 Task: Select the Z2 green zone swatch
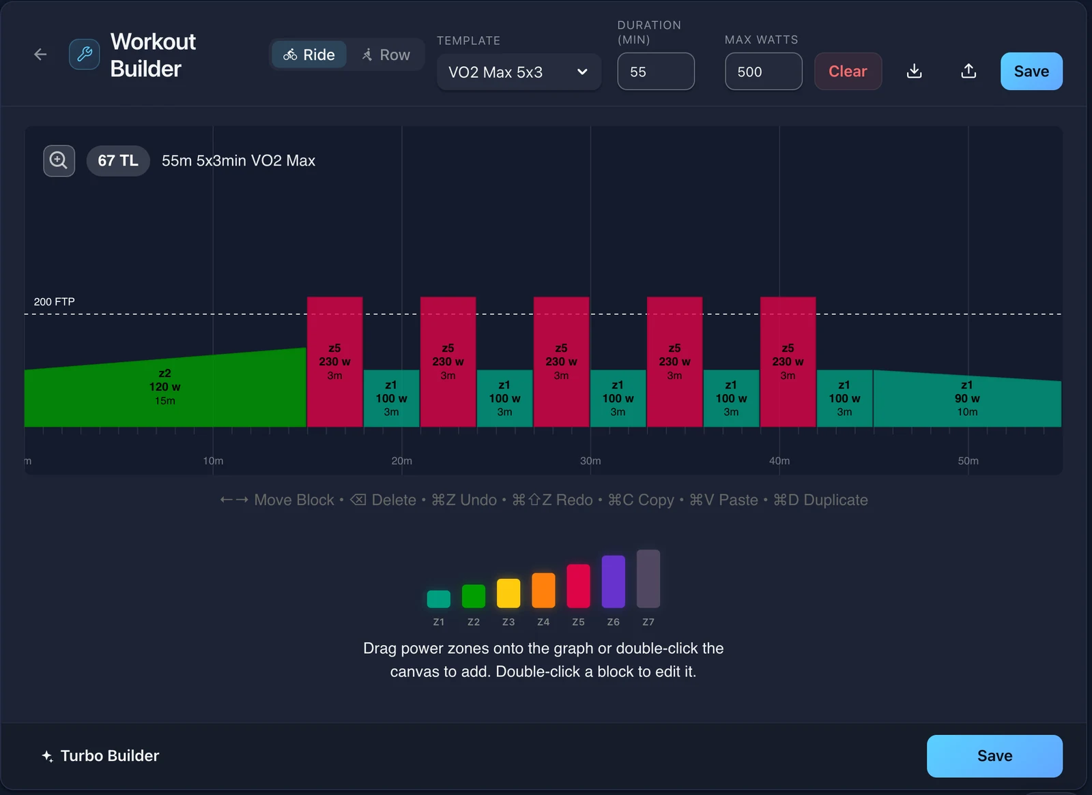pyautogui.click(x=474, y=596)
